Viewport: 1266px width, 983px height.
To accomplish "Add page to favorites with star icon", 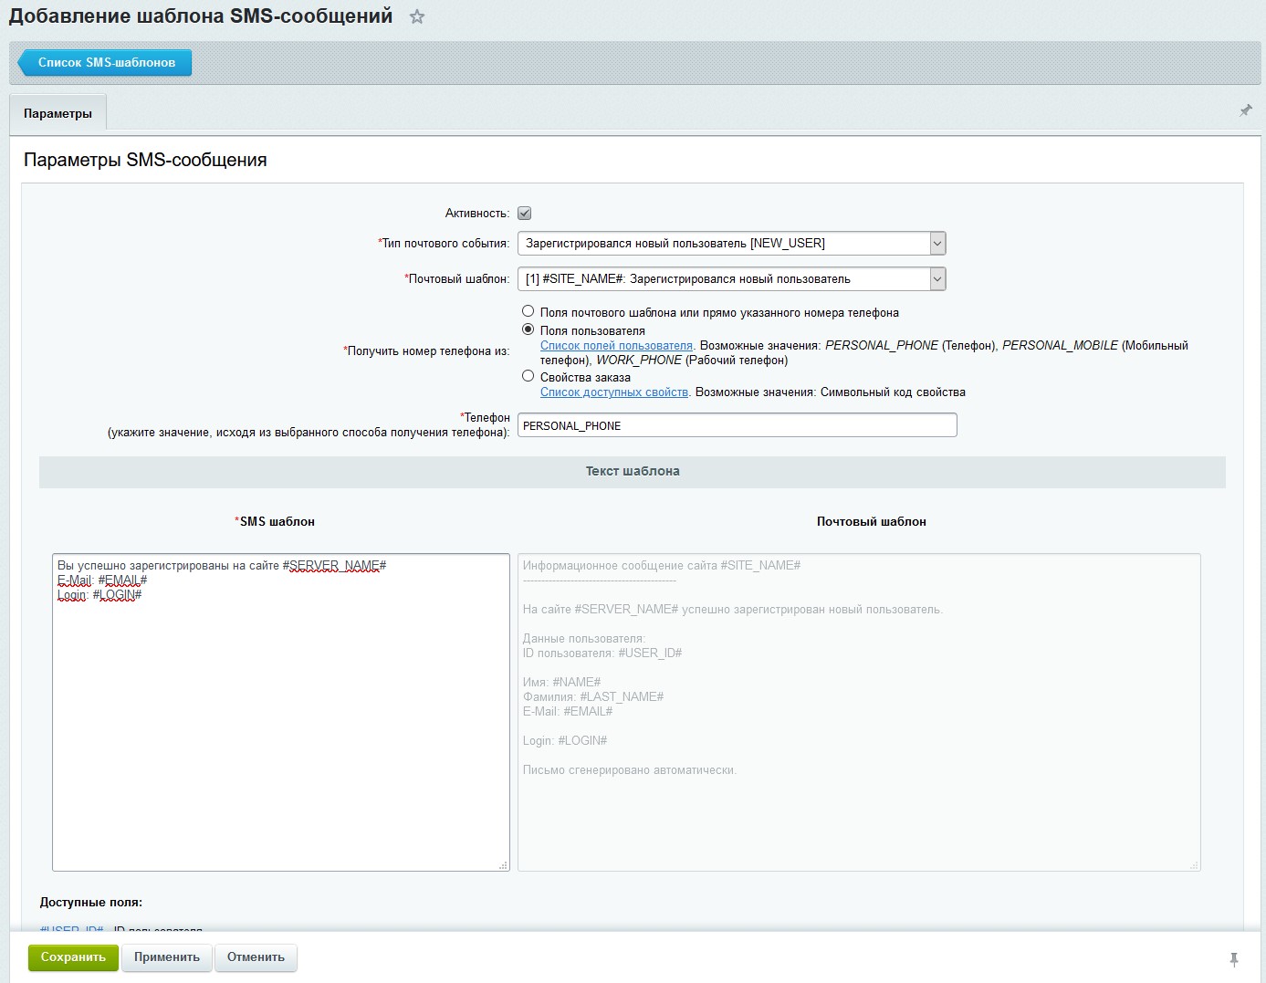I will (417, 17).
